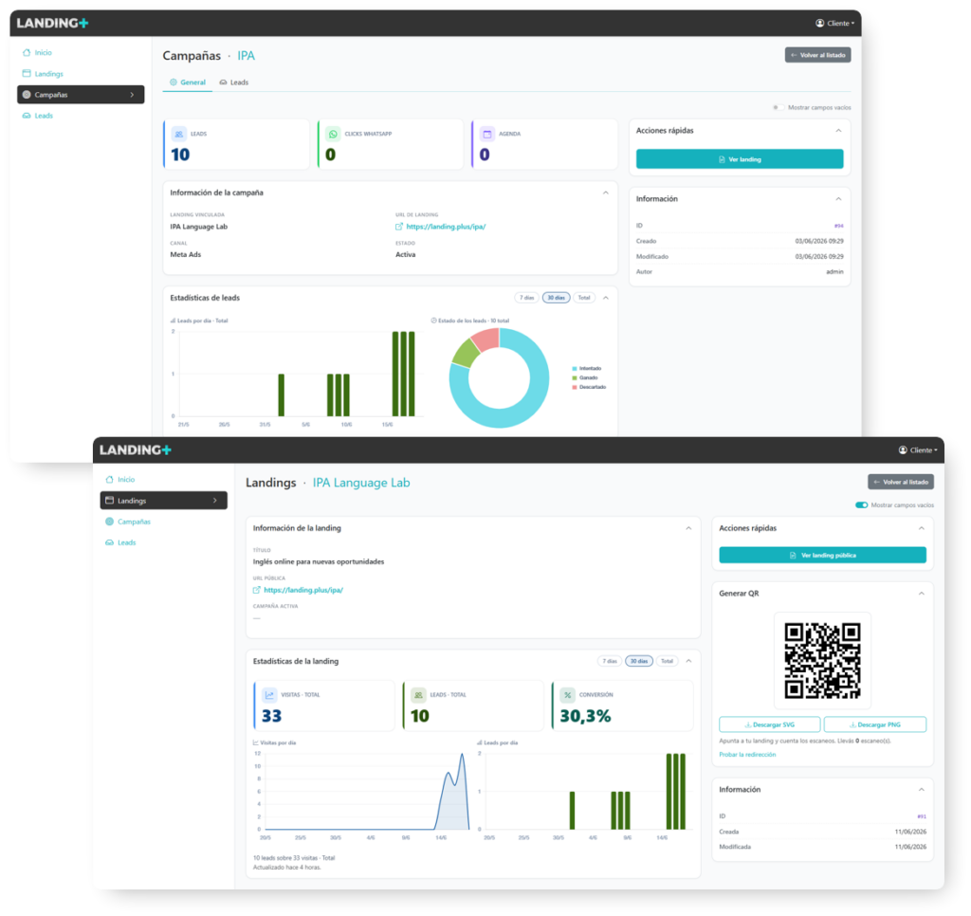
Task: Click the Landings icon in Campañas window sidebar
Action: (27, 74)
